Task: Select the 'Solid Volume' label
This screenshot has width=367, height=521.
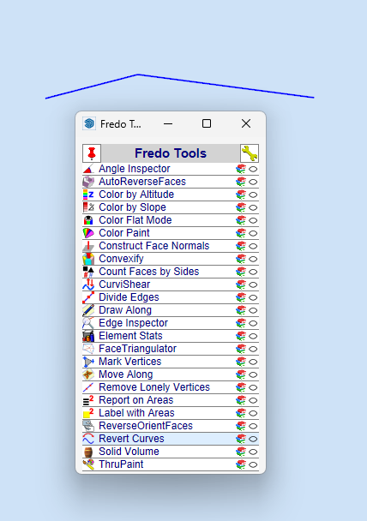Action: [x=129, y=452]
